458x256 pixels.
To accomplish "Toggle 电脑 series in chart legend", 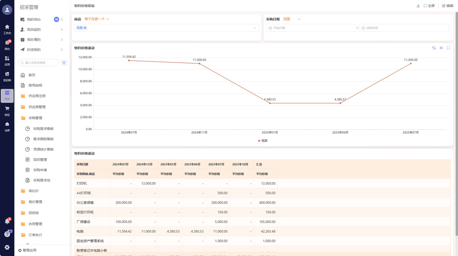I will [263, 141].
